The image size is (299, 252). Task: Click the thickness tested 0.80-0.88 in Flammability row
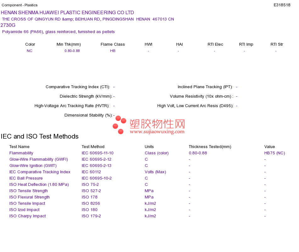point(198,153)
